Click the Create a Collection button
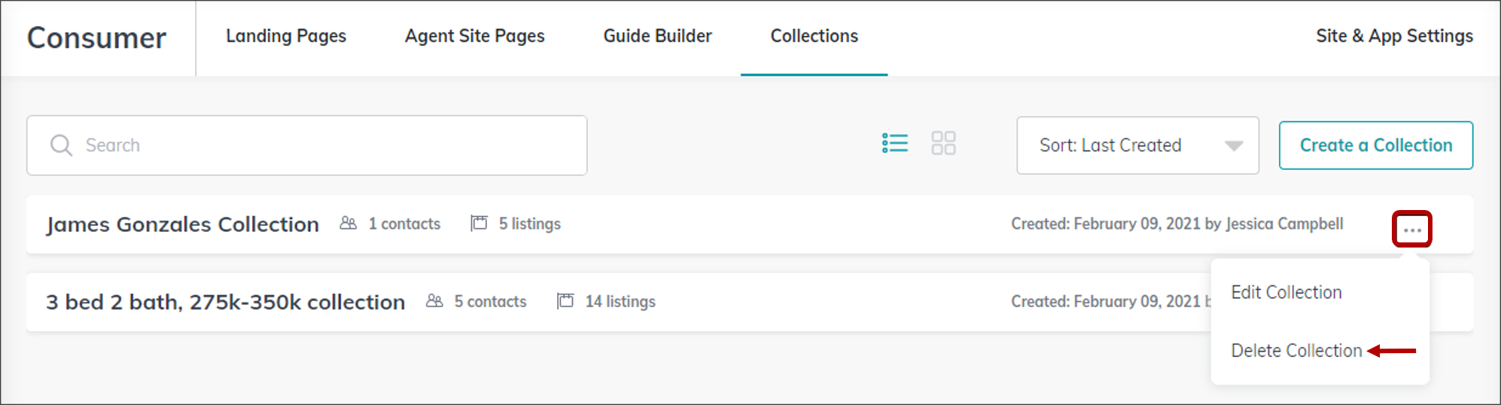Image resolution: width=1501 pixels, height=405 pixels. [1376, 145]
